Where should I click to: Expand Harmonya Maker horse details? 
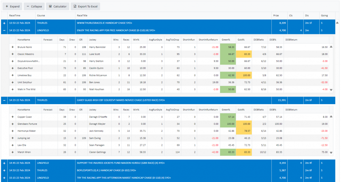[13, 131]
